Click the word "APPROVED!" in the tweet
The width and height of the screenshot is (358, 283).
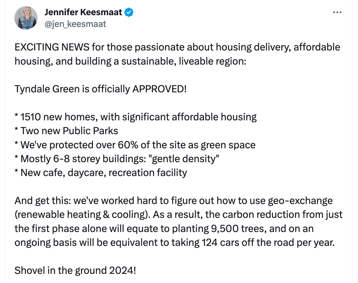(x=159, y=89)
